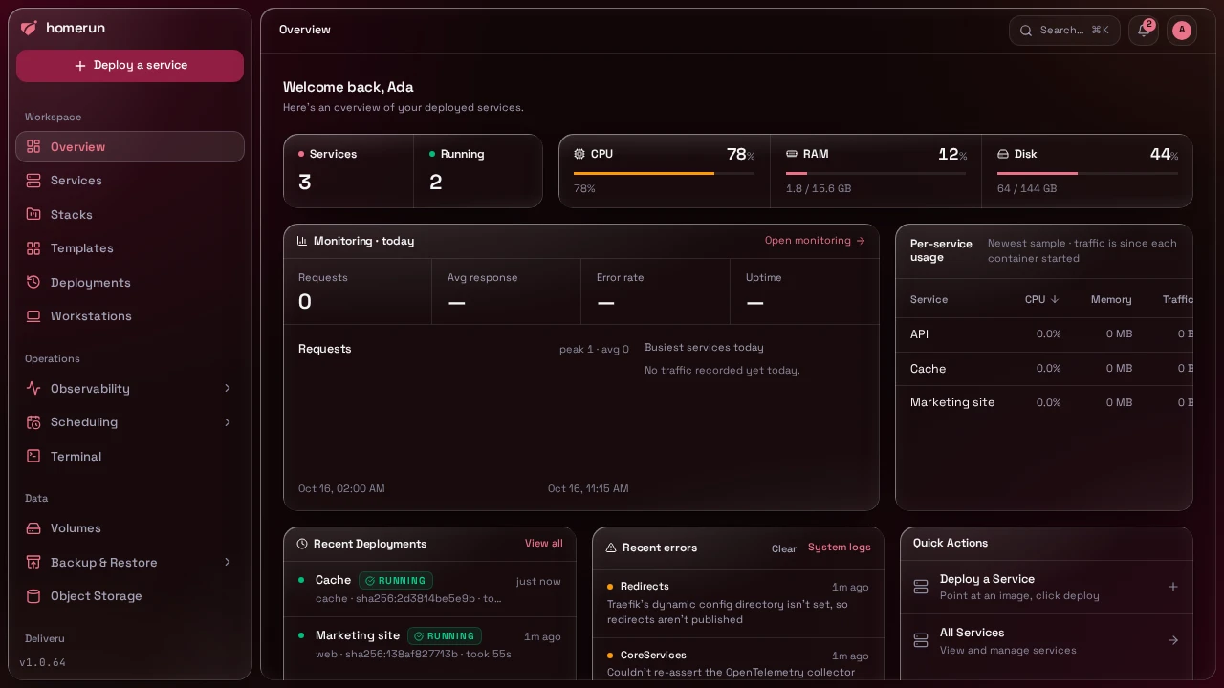Click the CPU usage progress bar
Viewport: 1224px width, 688px height.
[x=664, y=173]
